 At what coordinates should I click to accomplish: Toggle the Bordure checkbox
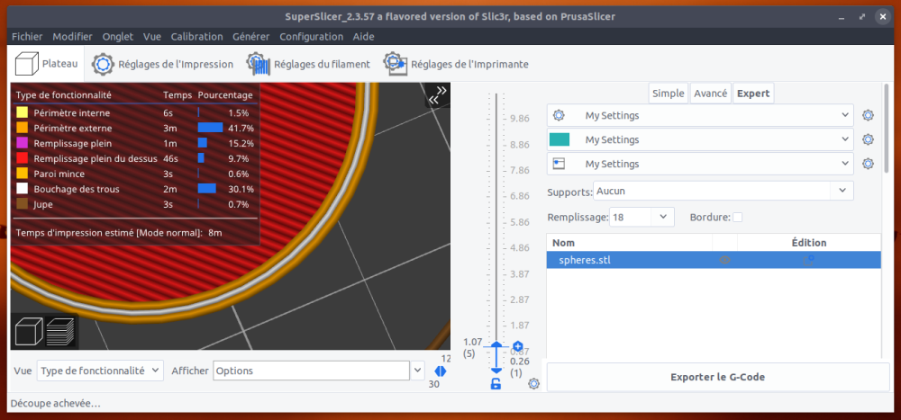point(737,218)
